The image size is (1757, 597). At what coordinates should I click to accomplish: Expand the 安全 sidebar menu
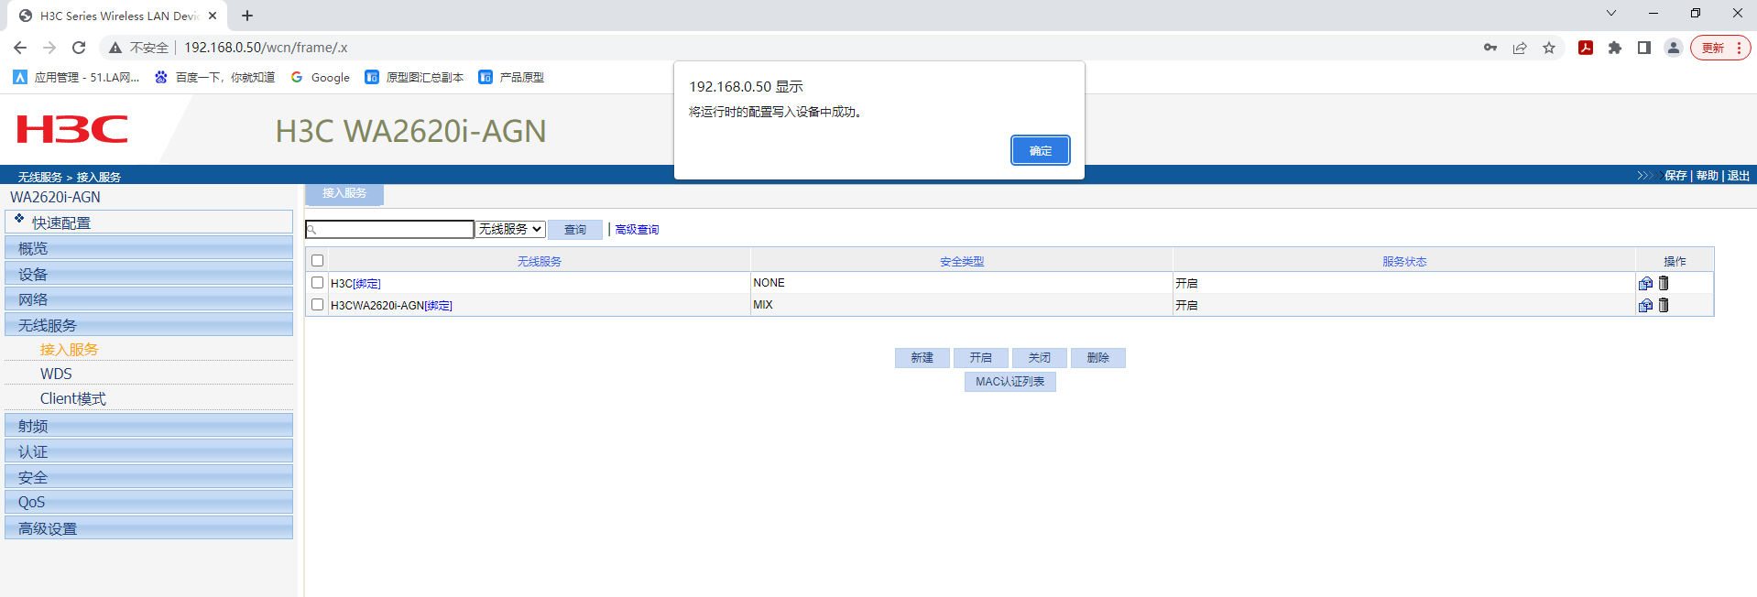click(x=148, y=477)
